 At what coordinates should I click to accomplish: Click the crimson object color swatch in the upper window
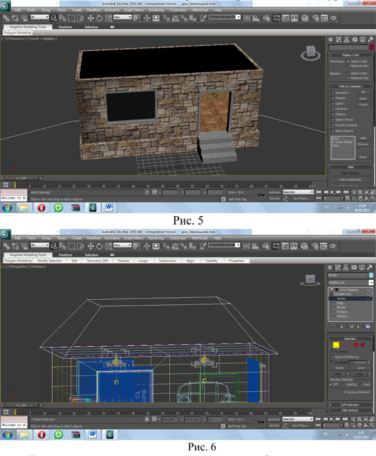coord(372,47)
